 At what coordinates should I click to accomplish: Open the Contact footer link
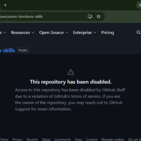(92, 139)
